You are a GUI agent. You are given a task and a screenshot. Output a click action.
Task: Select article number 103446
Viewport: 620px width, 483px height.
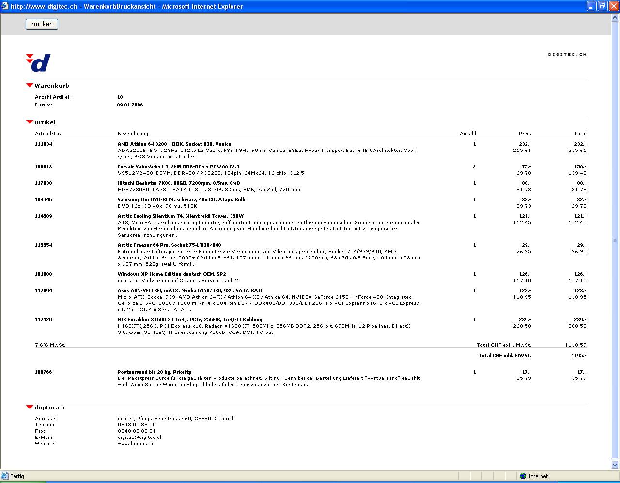click(44, 200)
